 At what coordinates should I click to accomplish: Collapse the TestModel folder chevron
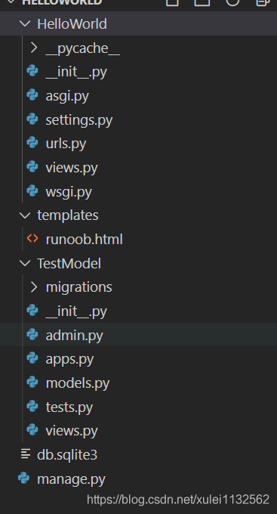click(x=25, y=263)
